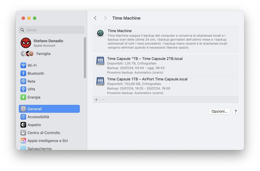The width and height of the screenshot is (260, 171).
Task: Click the Generali gear icon
Action: [x=23, y=109]
